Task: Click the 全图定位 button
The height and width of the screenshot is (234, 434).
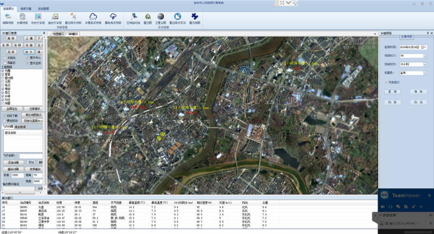Action: 12,109
